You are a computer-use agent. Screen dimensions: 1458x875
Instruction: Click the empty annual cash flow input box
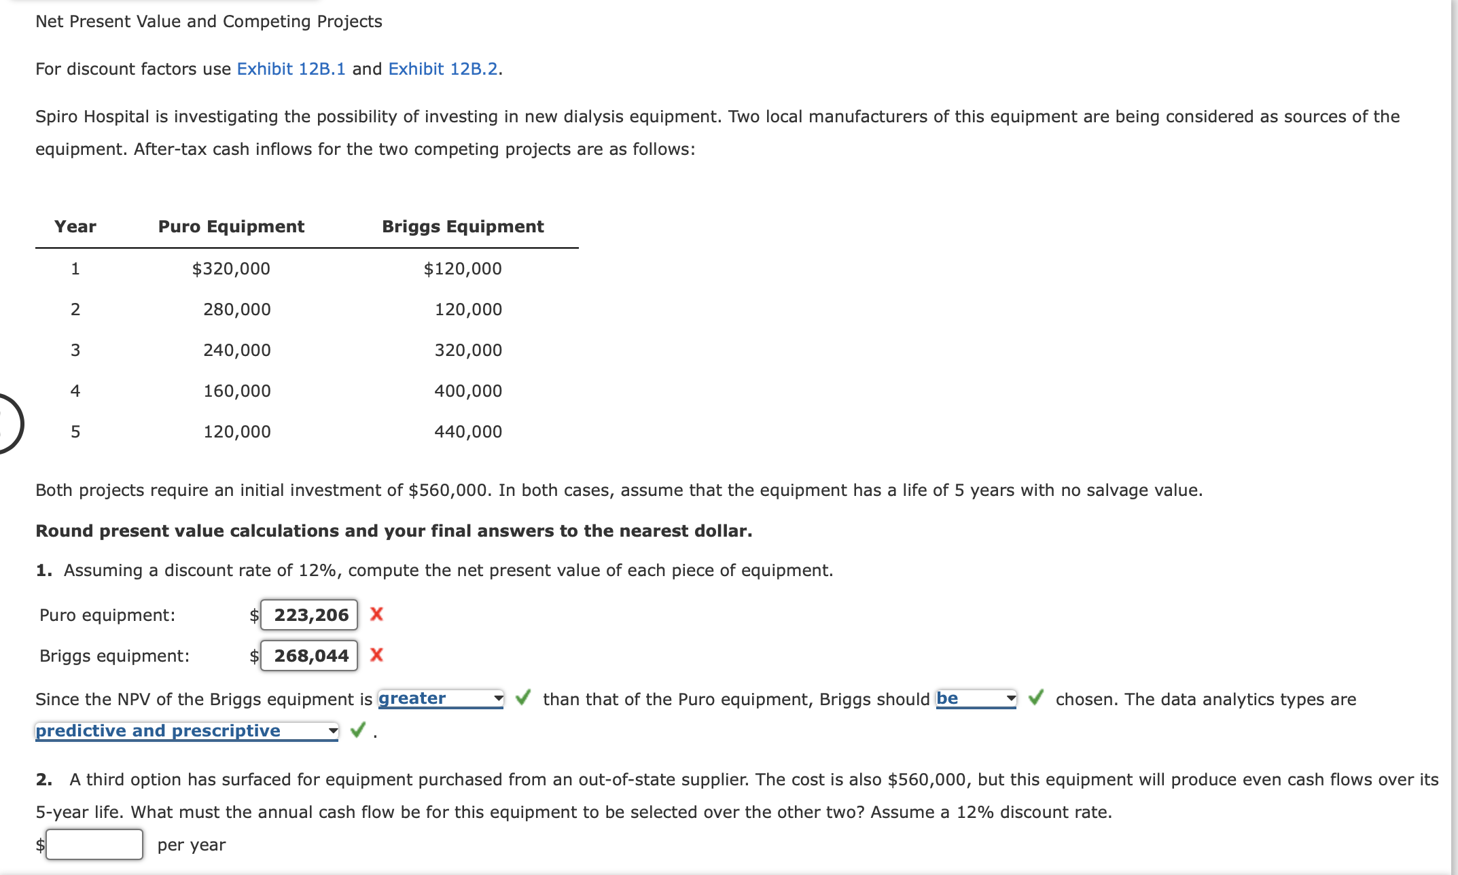tap(95, 844)
